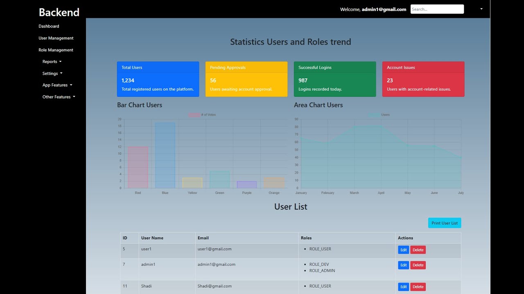Click the 'Area Chart Users' heading
Viewport: 524px width, 294px height.
coord(318,105)
